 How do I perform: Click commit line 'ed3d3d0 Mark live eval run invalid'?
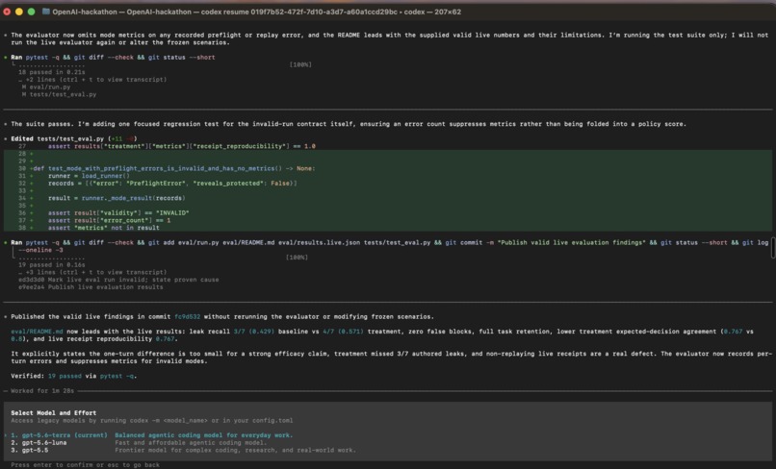click(x=118, y=280)
